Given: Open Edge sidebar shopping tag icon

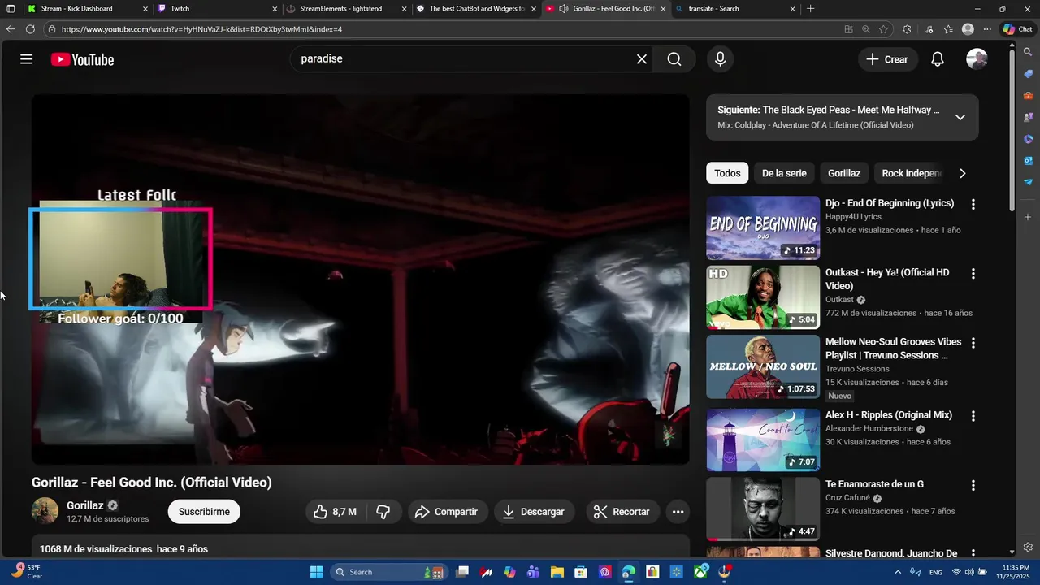Looking at the screenshot, I should [x=1028, y=74].
